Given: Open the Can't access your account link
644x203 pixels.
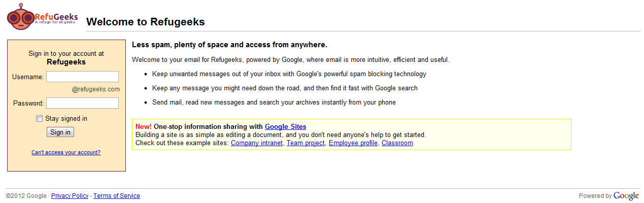Looking at the screenshot, I should [66, 152].
